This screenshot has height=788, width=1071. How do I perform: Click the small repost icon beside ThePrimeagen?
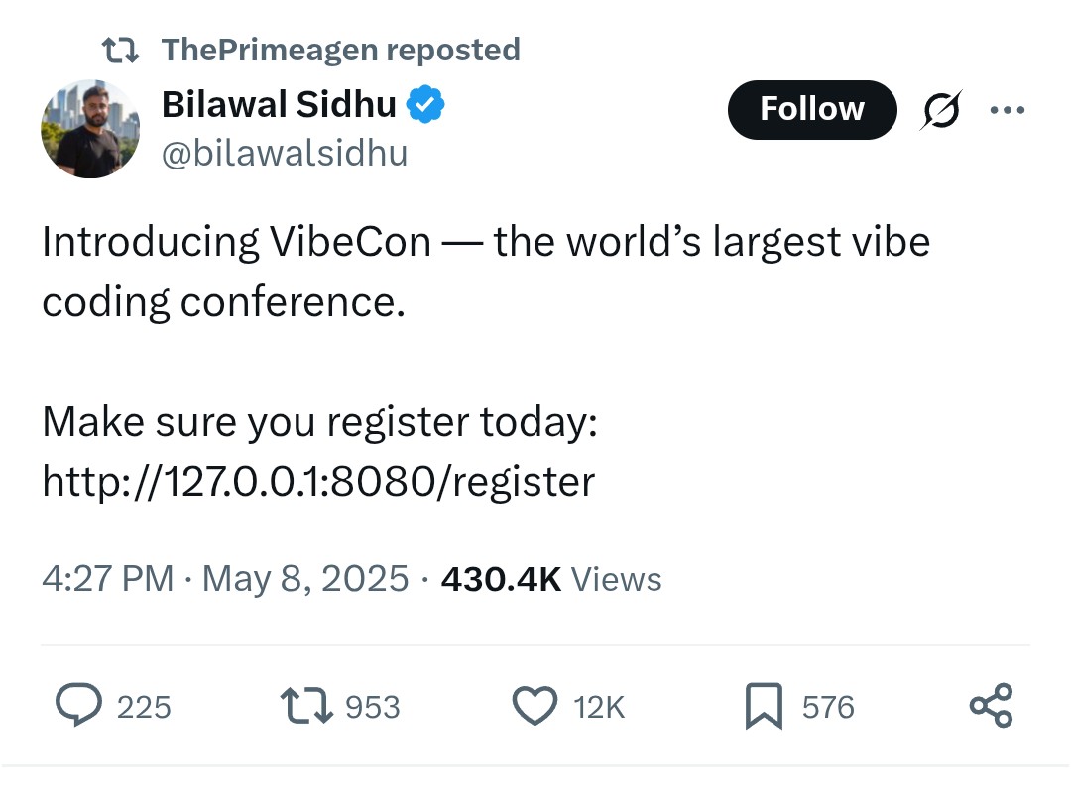point(120,50)
